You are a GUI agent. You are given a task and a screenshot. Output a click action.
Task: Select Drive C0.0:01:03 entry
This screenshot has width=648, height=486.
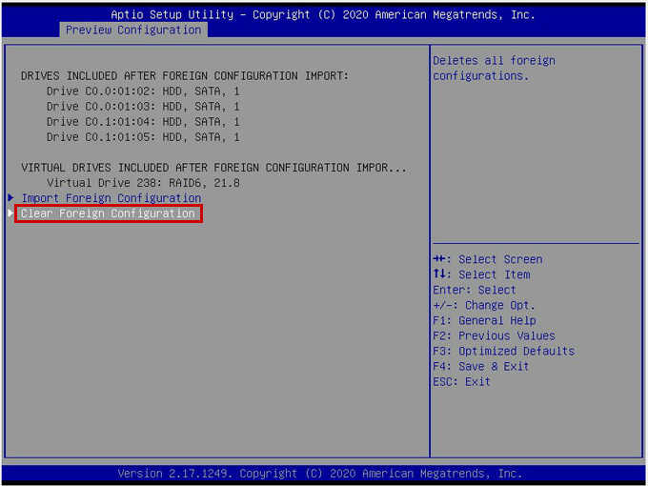[x=142, y=107]
